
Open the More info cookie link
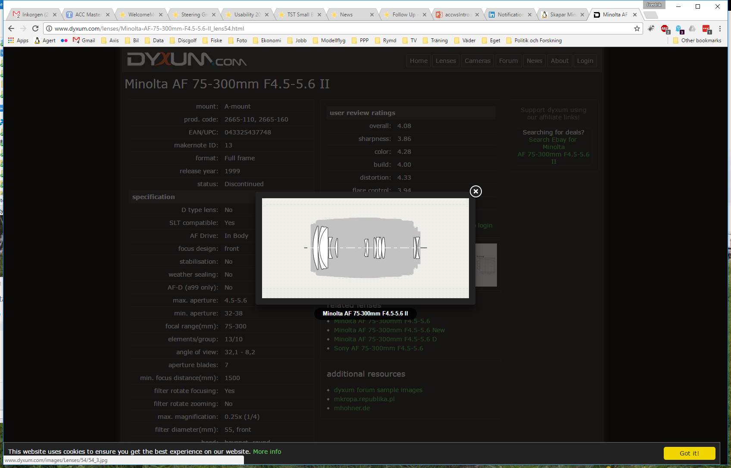click(267, 452)
